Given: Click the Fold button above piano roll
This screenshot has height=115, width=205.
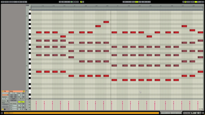Looking at the screenshot, I should [x=27, y=5].
